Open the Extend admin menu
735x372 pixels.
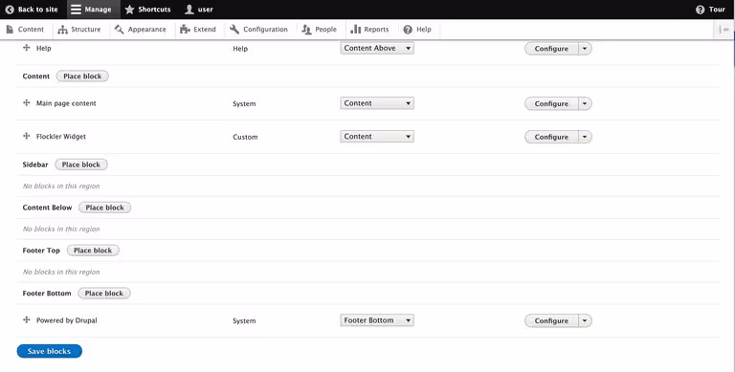click(x=198, y=30)
